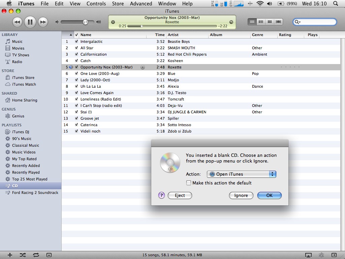Click the max volume speaker icon

(99, 22)
